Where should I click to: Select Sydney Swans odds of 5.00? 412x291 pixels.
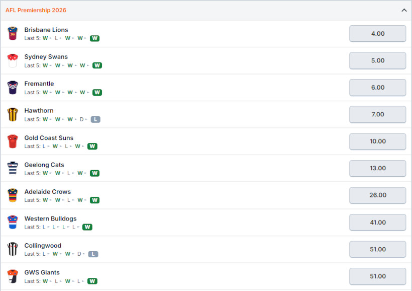click(x=377, y=60)
